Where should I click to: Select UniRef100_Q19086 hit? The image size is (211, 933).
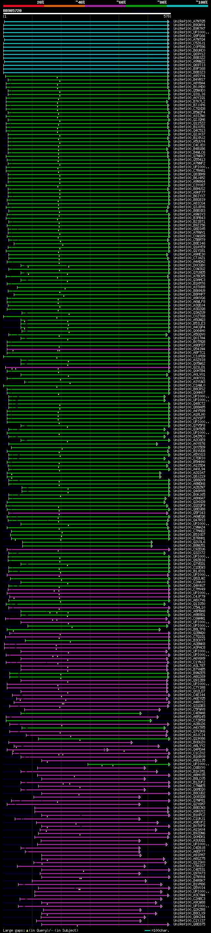tap(189, 738)
